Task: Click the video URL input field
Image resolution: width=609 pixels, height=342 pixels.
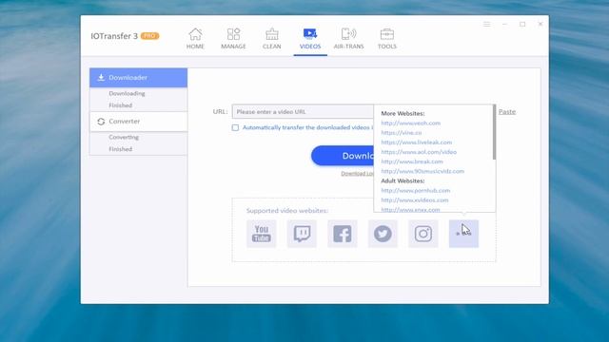Action: tap(303, 112)
